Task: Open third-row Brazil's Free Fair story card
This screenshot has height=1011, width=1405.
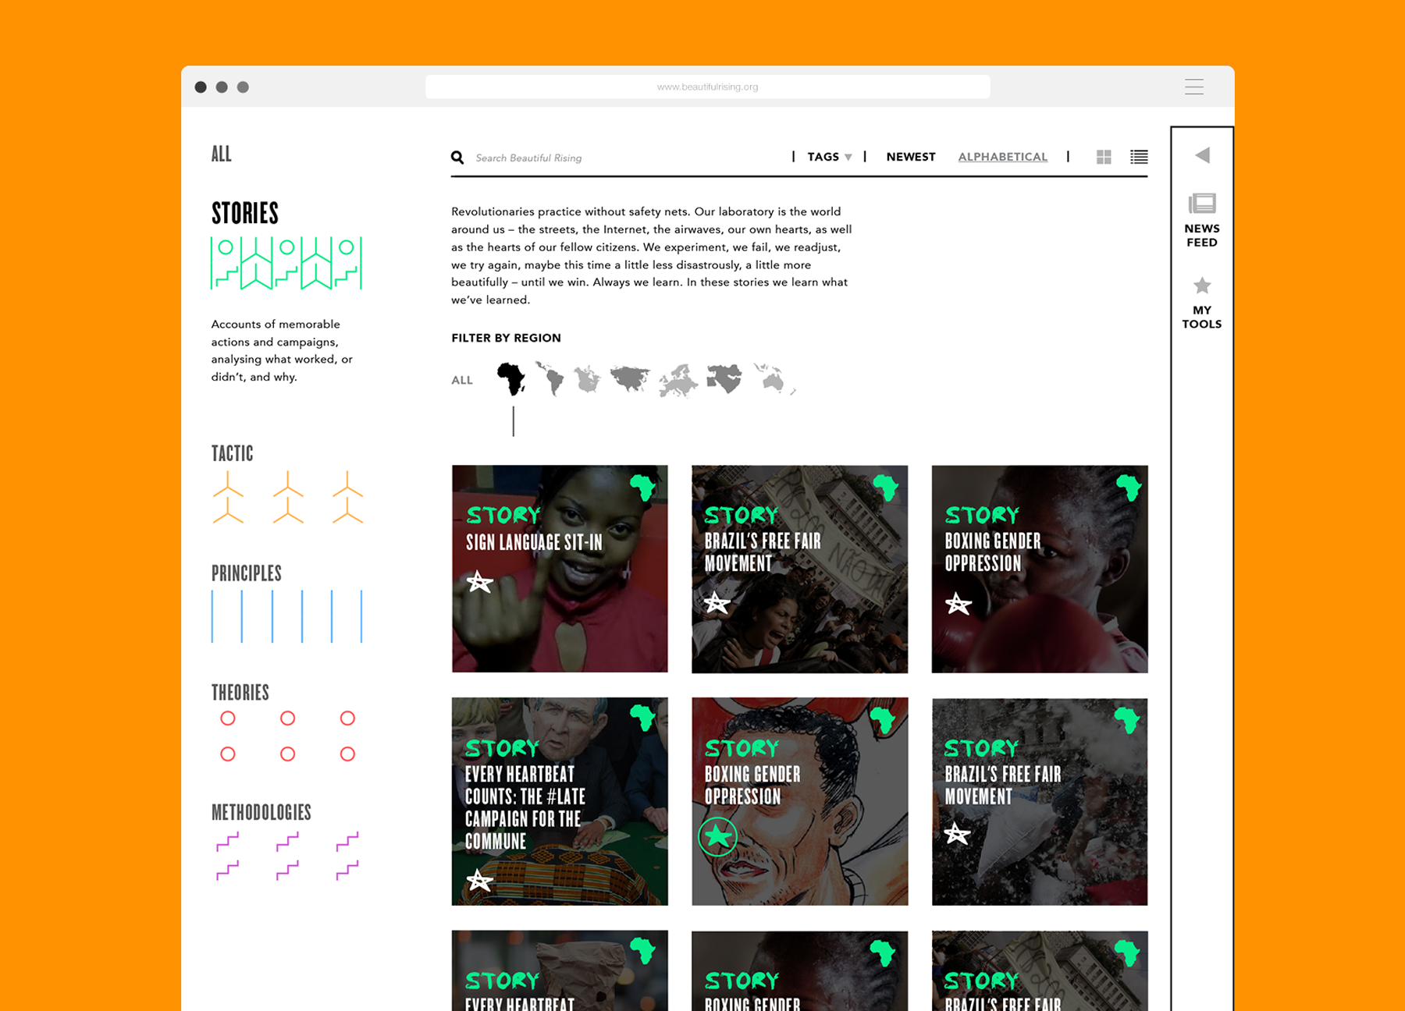Action: [x=1040, y=970]
